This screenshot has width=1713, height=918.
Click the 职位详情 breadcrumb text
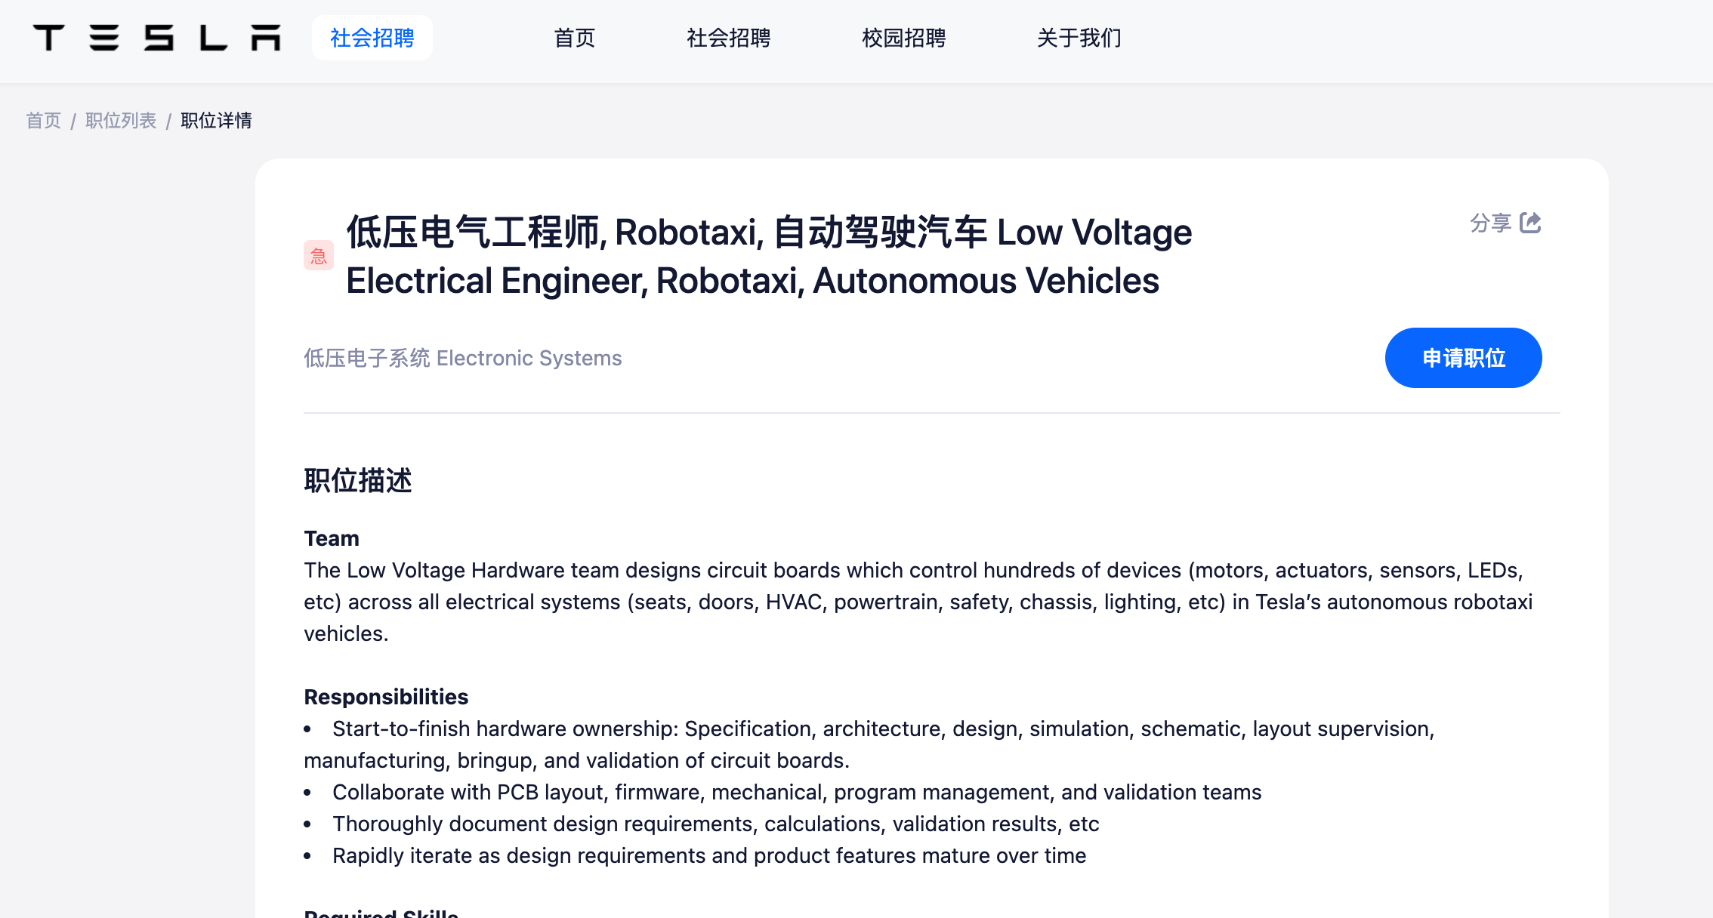pos(216,121)
